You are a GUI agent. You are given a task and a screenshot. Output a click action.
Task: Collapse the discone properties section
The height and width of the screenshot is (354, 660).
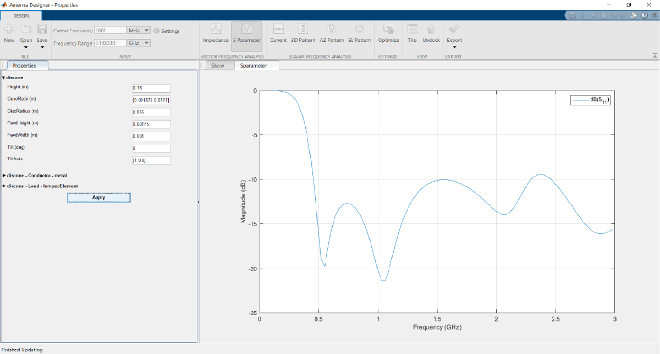(3, 77)
